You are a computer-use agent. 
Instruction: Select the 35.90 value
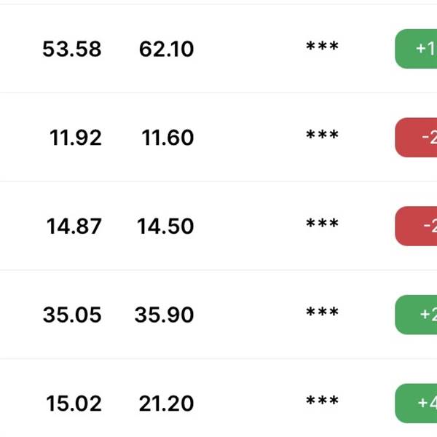point(164,315)
